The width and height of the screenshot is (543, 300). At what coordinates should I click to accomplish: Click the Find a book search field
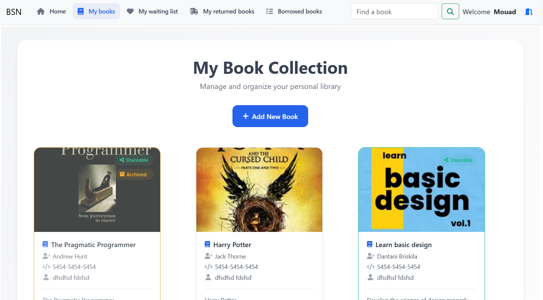point(394,11)
